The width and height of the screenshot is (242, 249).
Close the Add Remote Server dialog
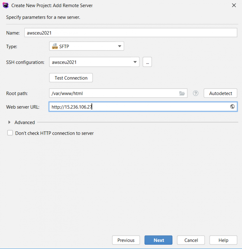coord(234,5)
